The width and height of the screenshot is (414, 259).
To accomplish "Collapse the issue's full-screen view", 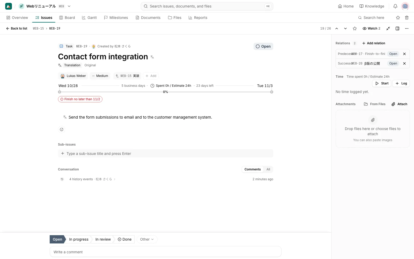I will pyautogui.click(x=388, y=28).
